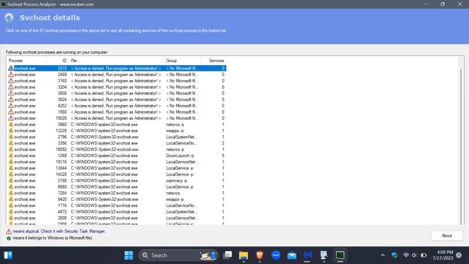Select svchost row with ID 6668
The width and height of the screenshot is (469, 264).
(116, 187)
